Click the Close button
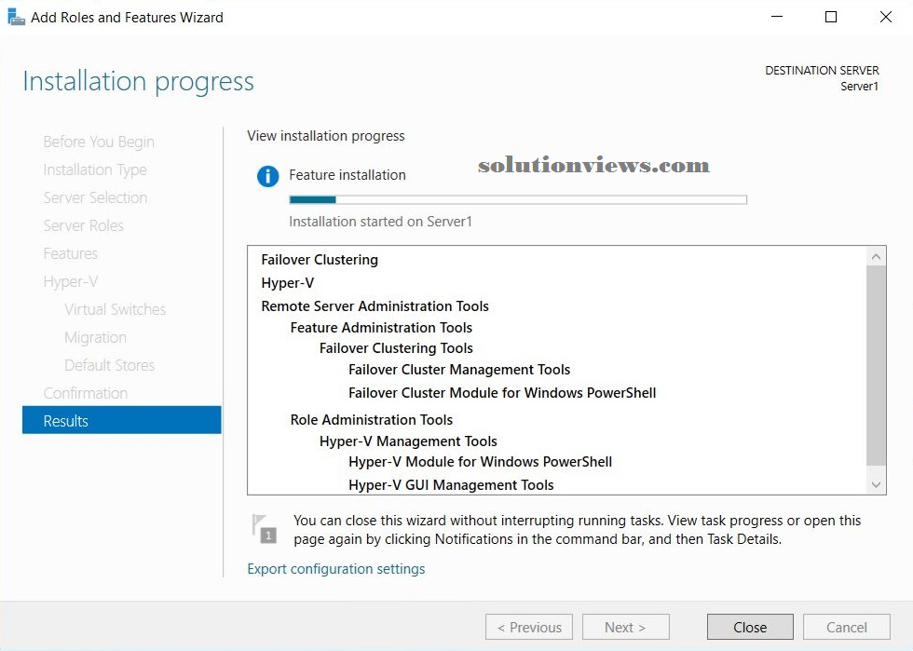The height and width of the screenshot is (651, 913). (x=750, y=627)
